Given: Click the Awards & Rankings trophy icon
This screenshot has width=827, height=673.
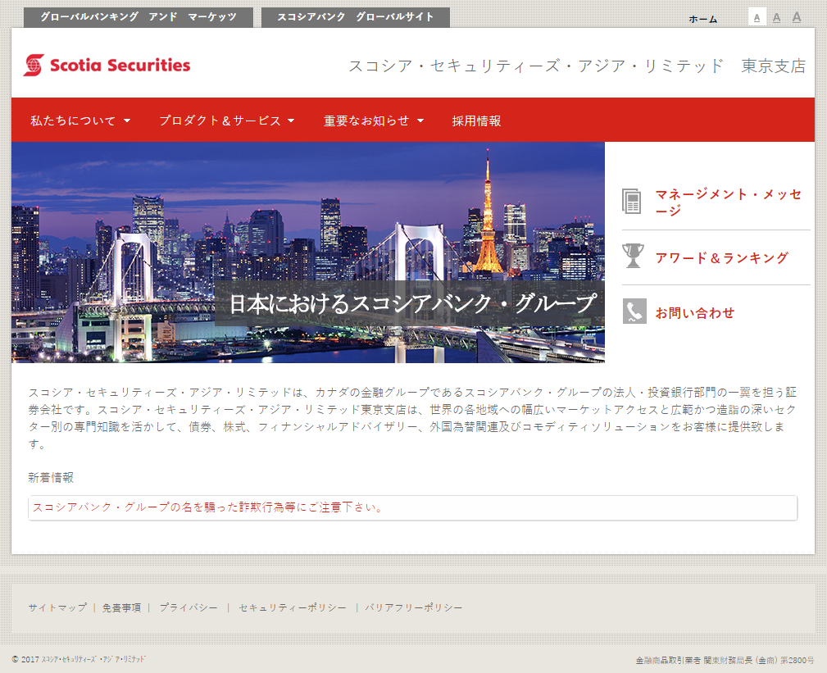Looking at the screenshot, I should [633, 256].
